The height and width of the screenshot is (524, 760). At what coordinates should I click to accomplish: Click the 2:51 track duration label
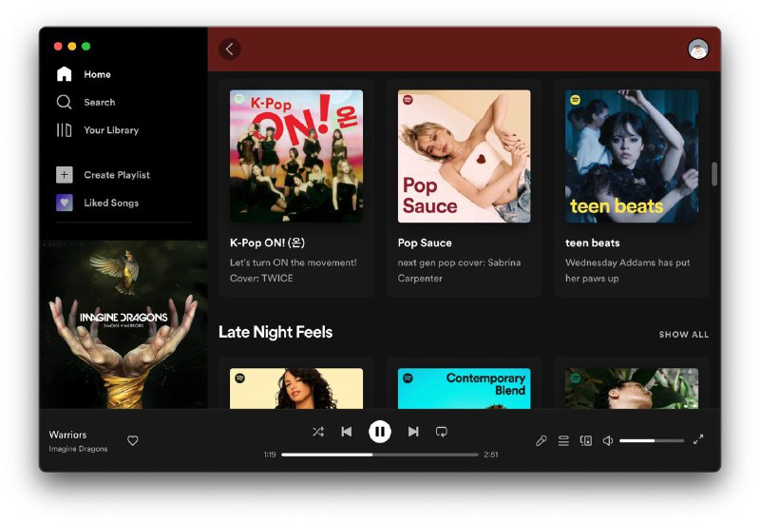point(491,455)
